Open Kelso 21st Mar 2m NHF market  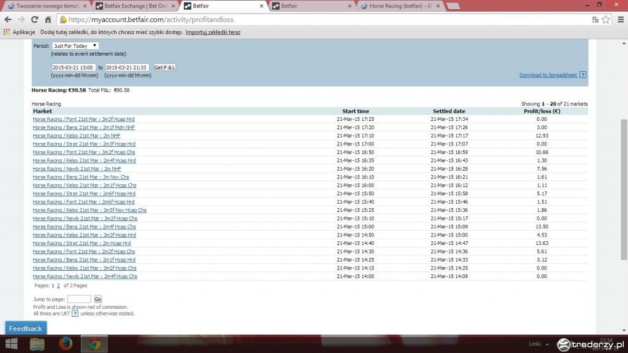(77, 136)
